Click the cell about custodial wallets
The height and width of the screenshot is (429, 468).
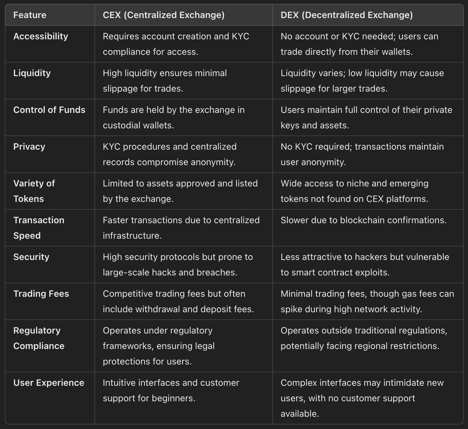[x=173, y=117]
